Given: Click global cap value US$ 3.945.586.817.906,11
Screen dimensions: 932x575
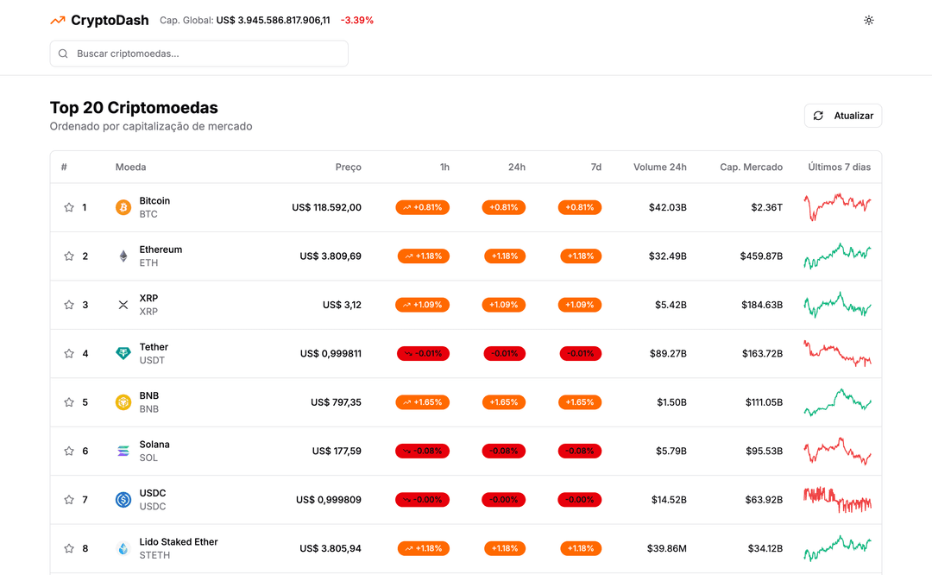Looking at the screenshot, I should 274,20.
